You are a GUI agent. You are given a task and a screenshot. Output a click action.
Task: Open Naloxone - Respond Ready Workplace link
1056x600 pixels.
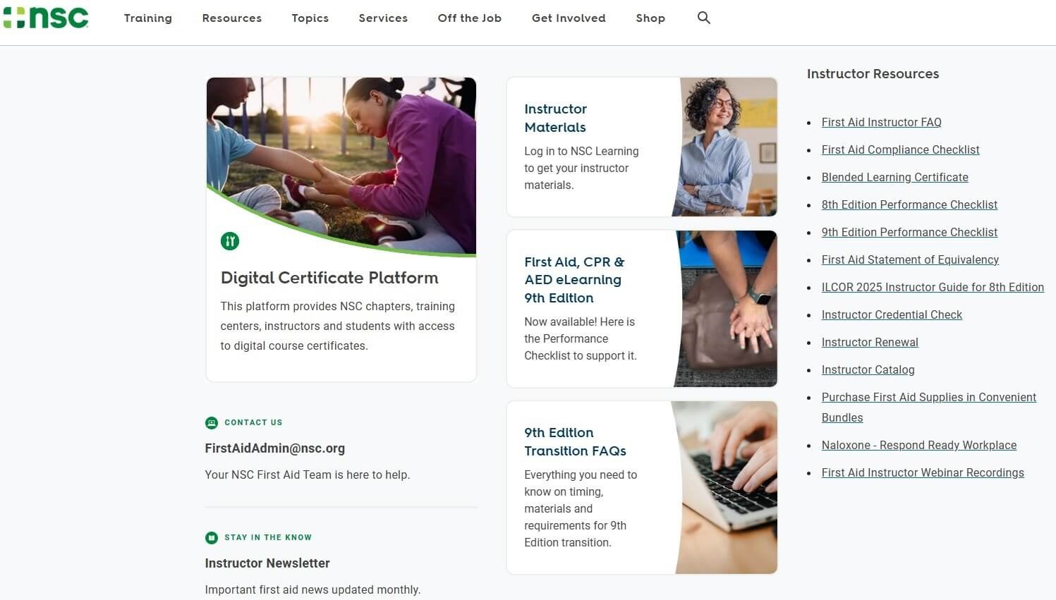click(919, 445)
